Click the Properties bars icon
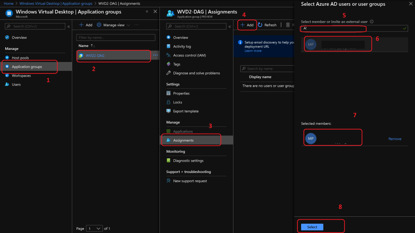 coord(168,93)
